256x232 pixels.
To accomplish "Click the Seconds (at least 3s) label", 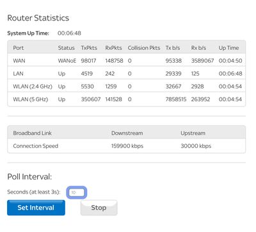I will pyautogui.click(x=34, y=192).
